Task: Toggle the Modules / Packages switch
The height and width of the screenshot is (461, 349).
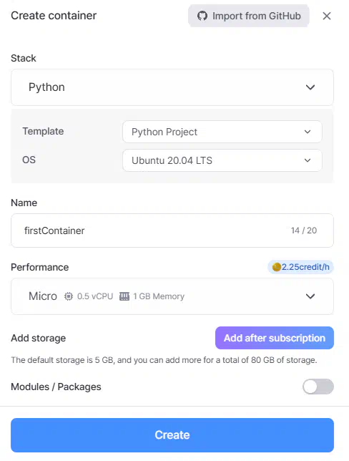Action: coord(318,387)
